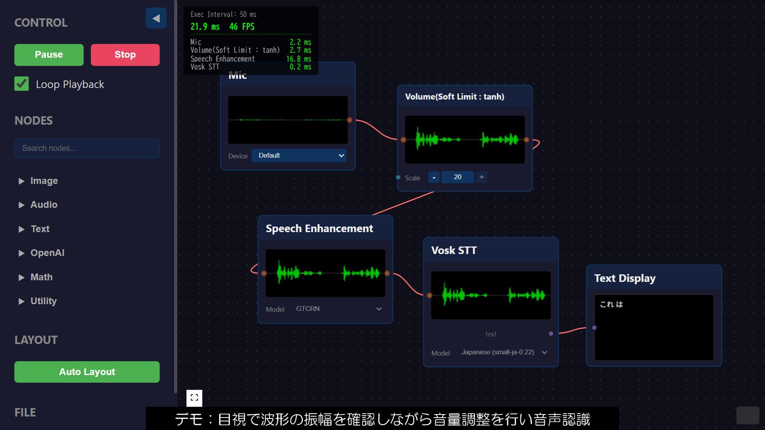765x430 pixels.
Task: Click the Speech Enhancement output port
Action: [x=387, y=273]
